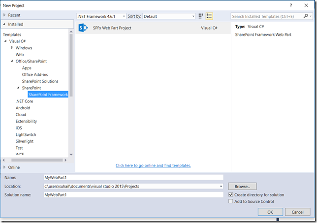Viewport: 317px width, 223px height.
Task: Select the Apps category
Action: [27, 68]
